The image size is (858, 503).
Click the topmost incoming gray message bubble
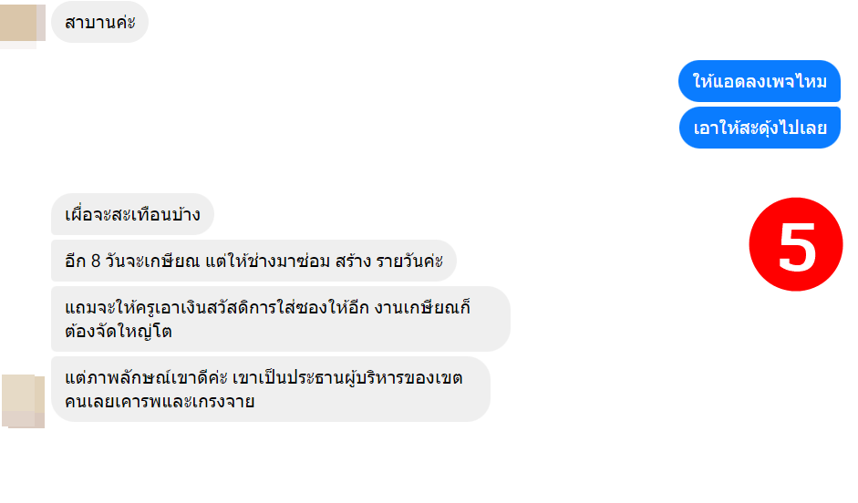[x=99, y=22]
